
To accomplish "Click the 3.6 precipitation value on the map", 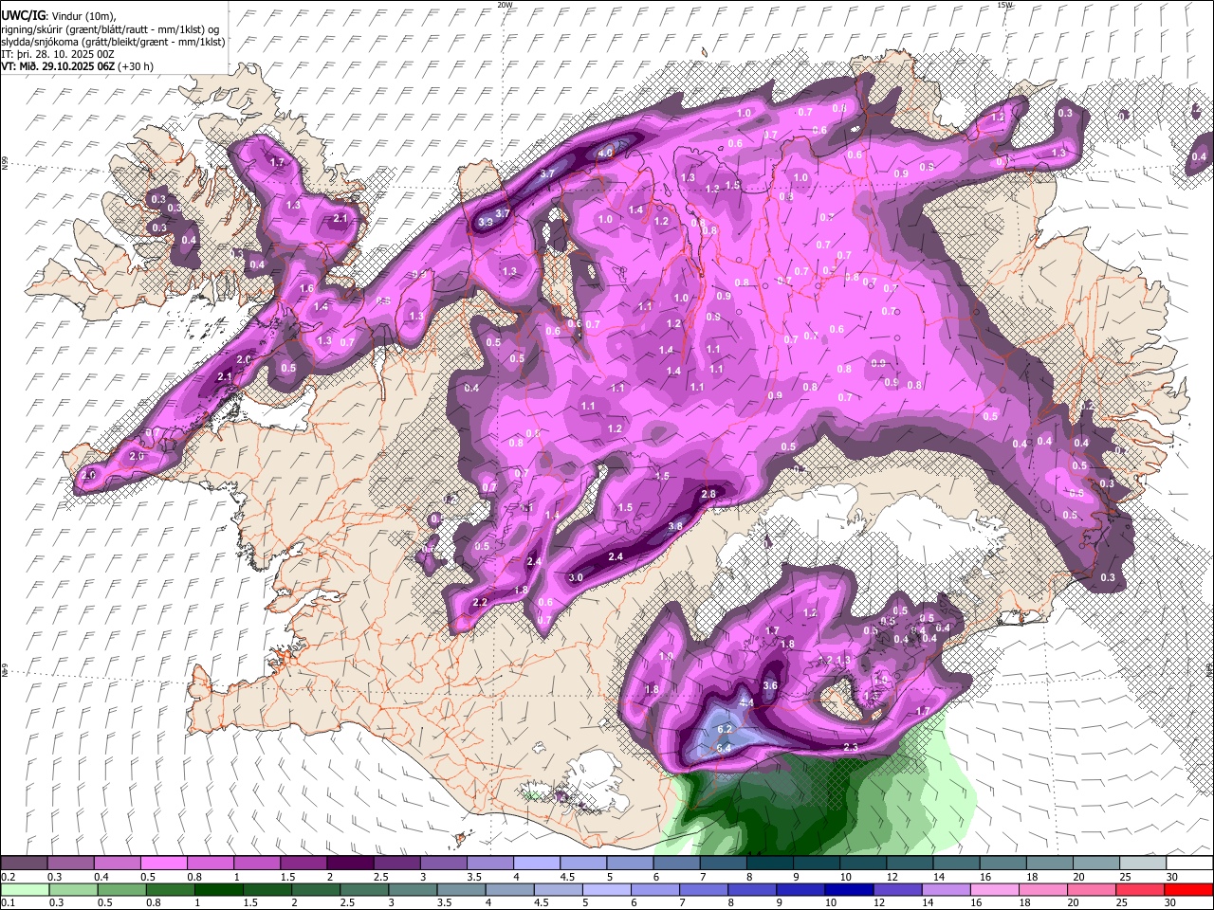I will (x=770, y=685).
